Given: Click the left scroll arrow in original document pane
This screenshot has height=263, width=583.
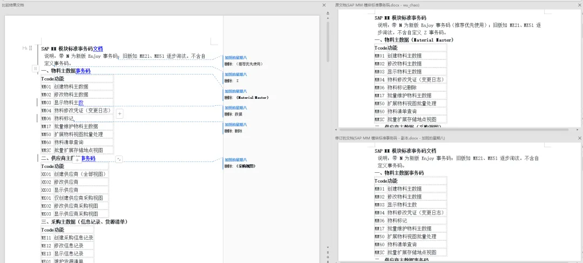Looking at the screenshot, I should pyautogui.click(x=336, y=130).
